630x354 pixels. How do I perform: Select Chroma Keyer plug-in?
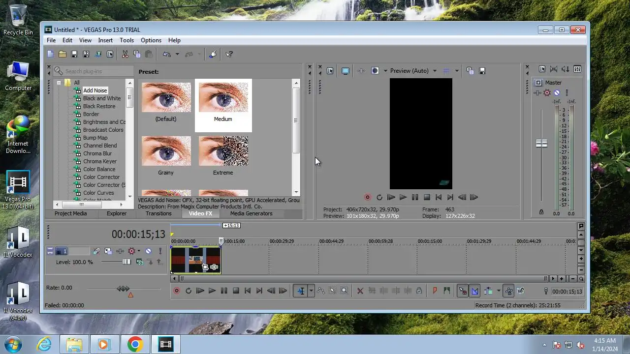tap(100, 161)
